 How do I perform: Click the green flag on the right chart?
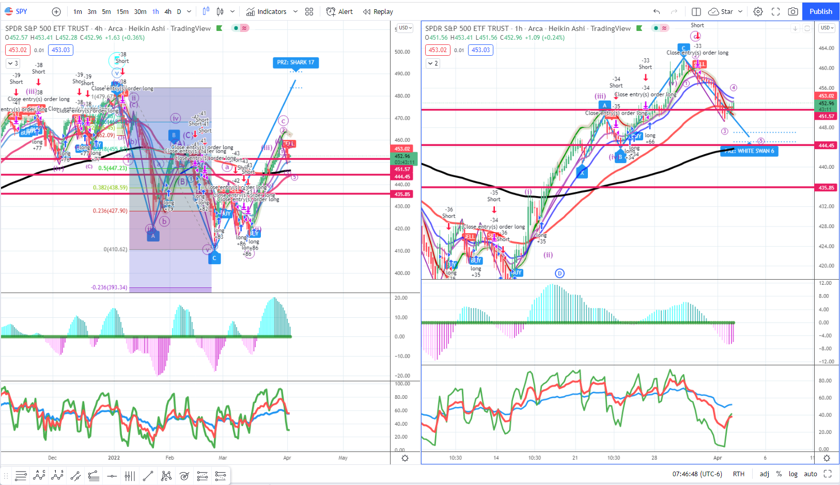click(x=640, y=28)
